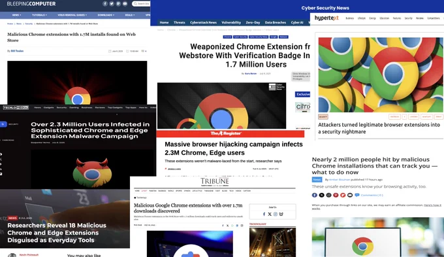
Task: Open headline Attackers turned legitimate browser extensions
Action: [379, 128]
